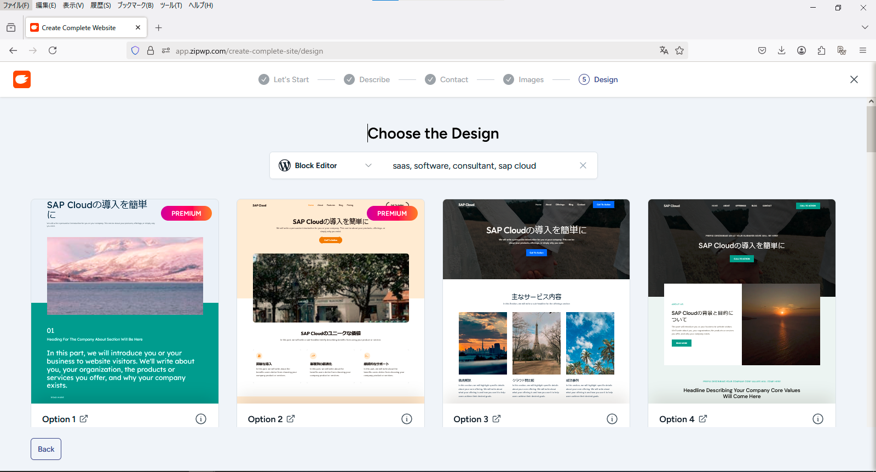Go to the Let's Start step
876x472 pixels.
[x=284, y=79]
